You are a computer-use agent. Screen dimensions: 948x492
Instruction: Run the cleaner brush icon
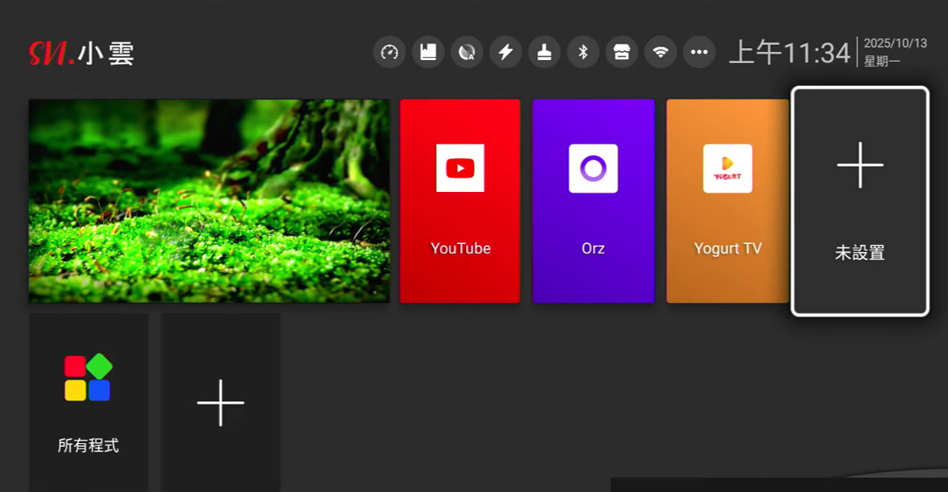544,52
